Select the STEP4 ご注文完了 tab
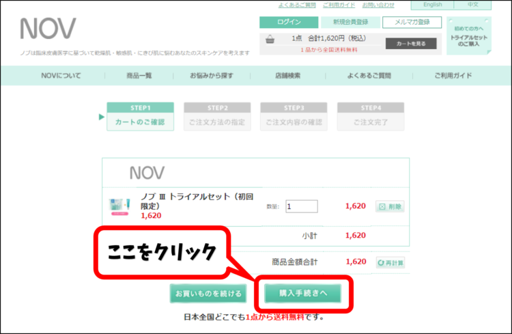The image size is (512, 334). pos(371,117)
